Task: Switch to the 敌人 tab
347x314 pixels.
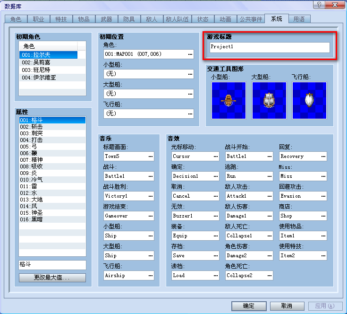Action: pos(152,19)
